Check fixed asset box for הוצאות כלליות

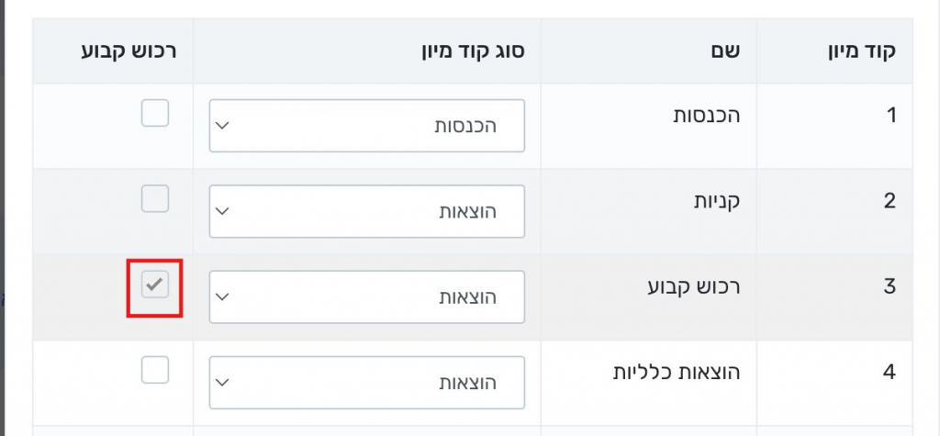[155, 371]
